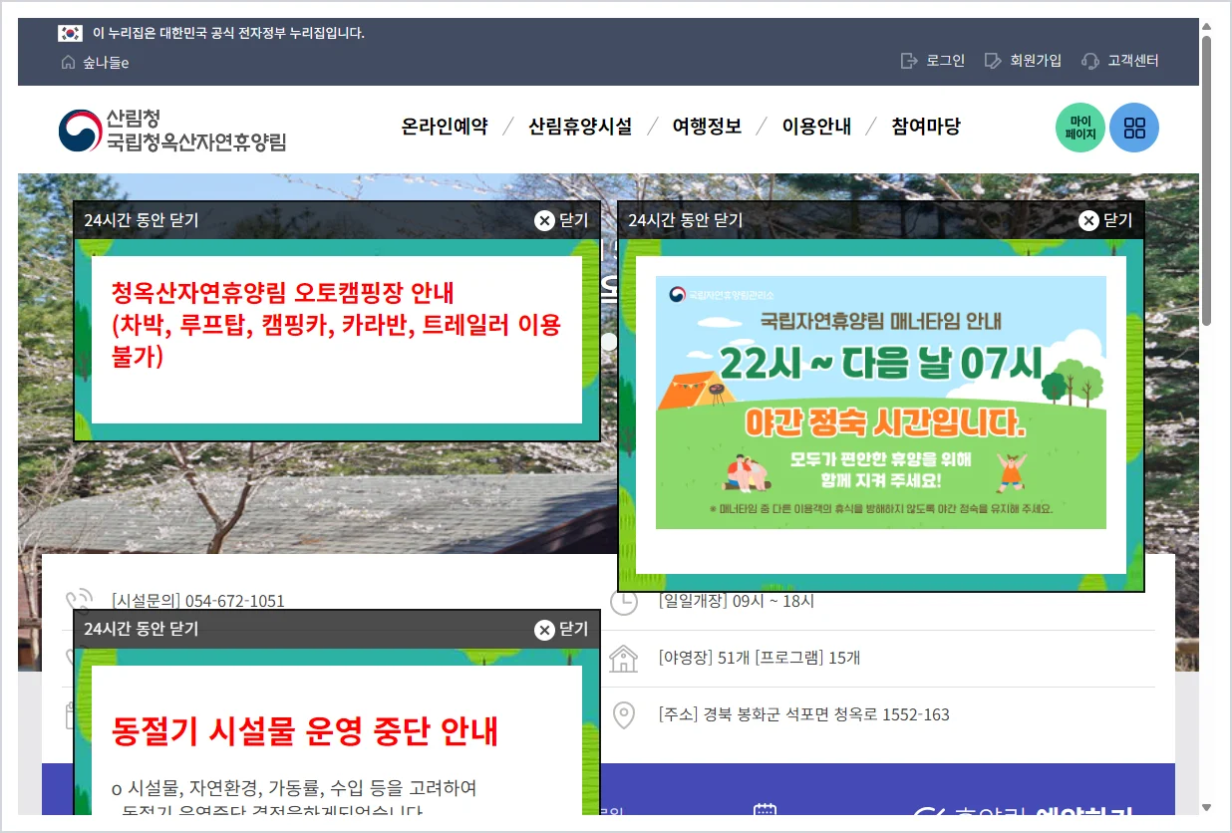Click 24시간 동안 닫기 on 동절기 popup

coord(142,629)
